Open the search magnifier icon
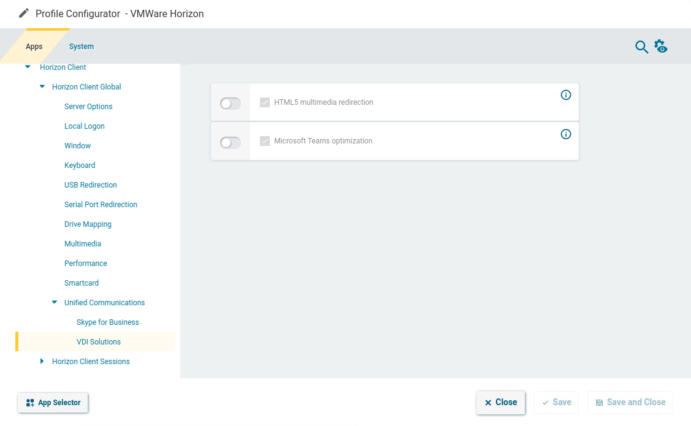This screenshot has width=691, height=426. (641, 47)
